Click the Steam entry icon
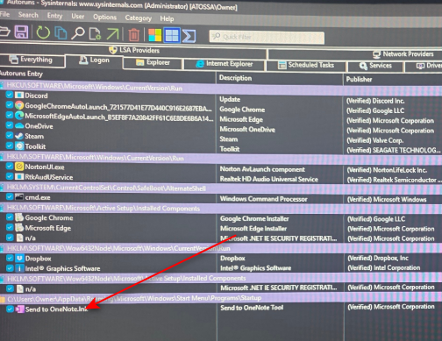This screenshot has height=341, width=442. (x=19, y=136)
